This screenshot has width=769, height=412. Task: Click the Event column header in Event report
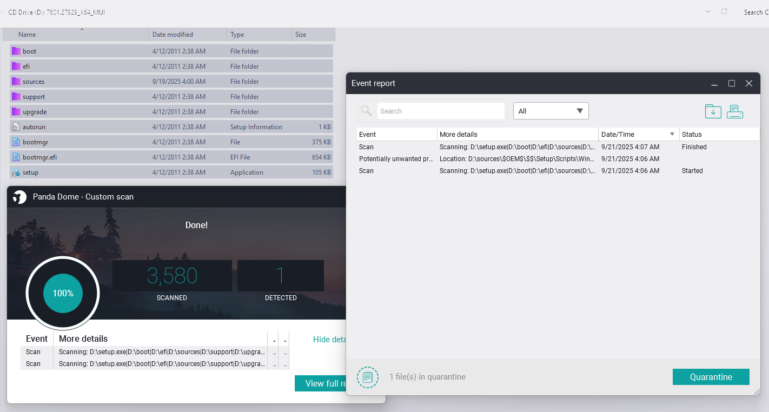coord(397,134)
